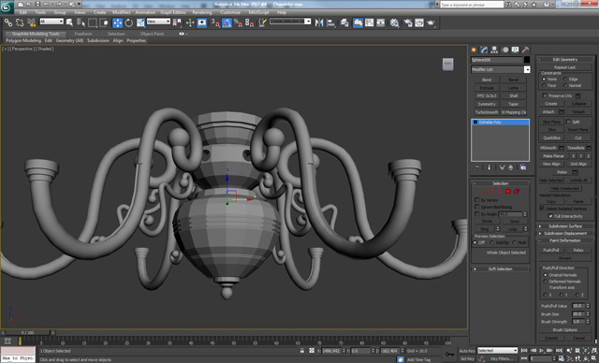Open the Rendering menu
This screenshot has width=599, height=363.
202,12
